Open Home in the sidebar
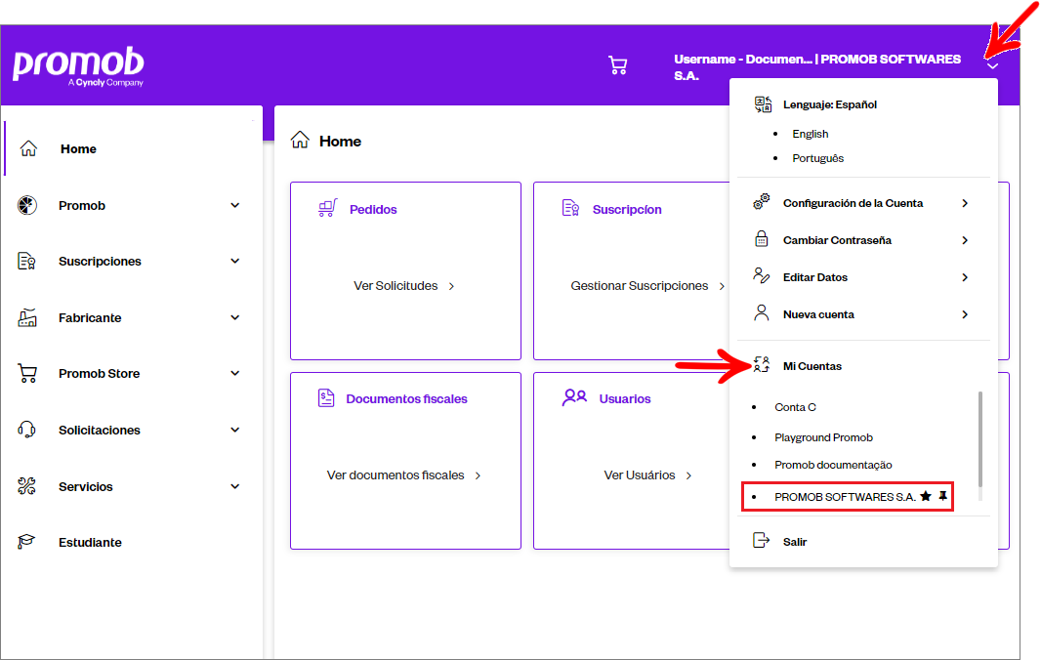 tap(78, 148)
